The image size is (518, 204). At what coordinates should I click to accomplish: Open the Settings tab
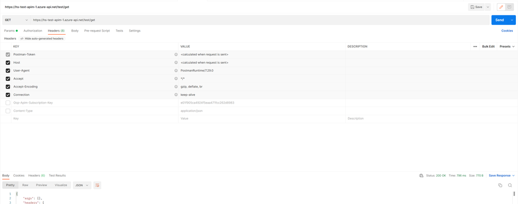tap(134, 31)
